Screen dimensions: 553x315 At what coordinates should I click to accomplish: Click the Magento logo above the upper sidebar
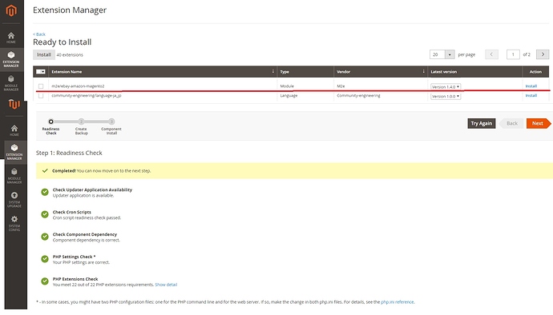tap(11, 10)
